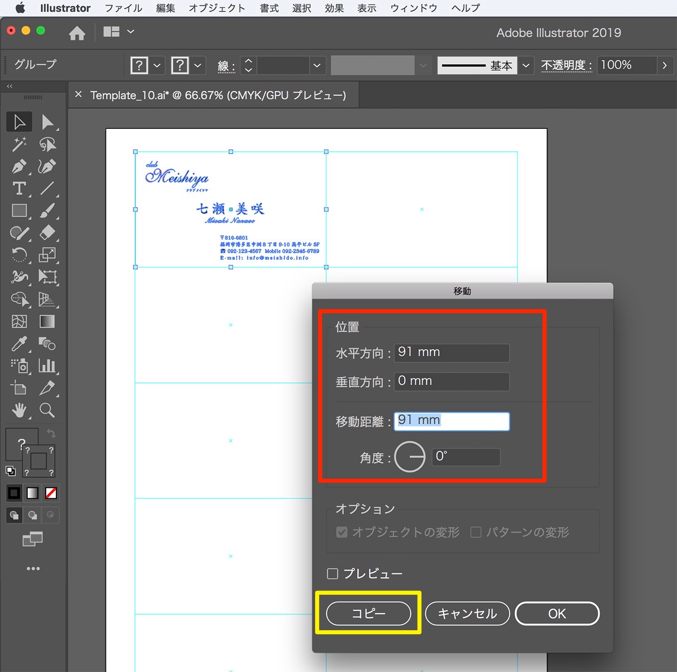
Task: Toggle パターンの変形 checkbox
Action: click(476, 532)
